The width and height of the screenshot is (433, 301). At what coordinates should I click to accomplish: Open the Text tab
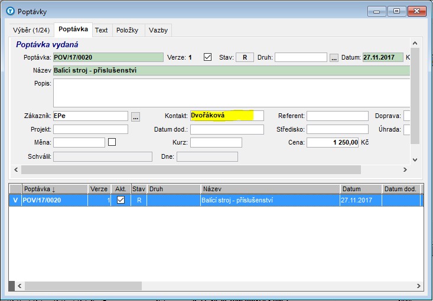tap(102, 30)
